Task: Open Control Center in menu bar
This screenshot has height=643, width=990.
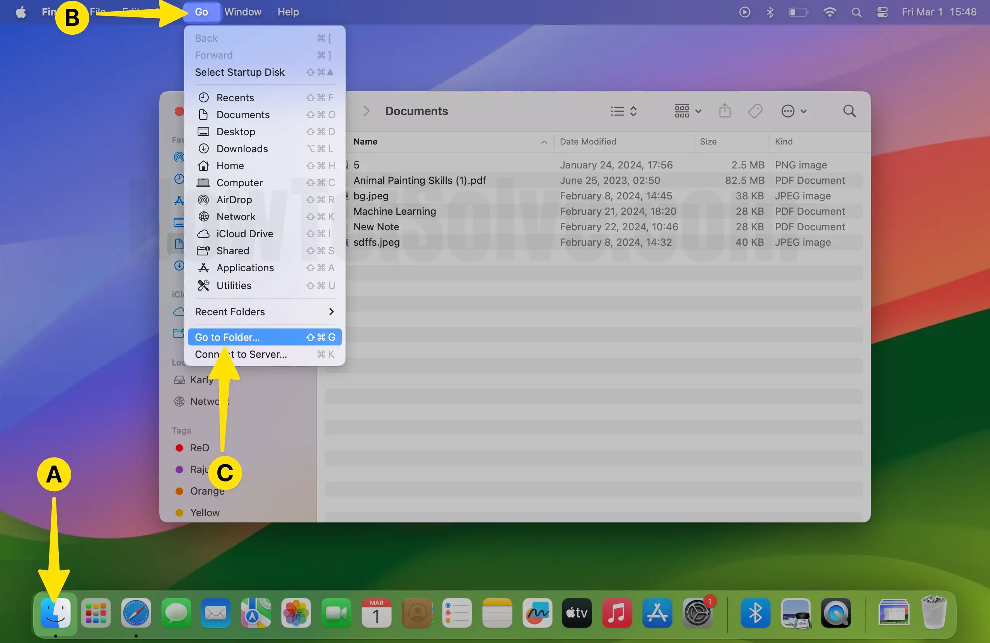Action: [882, 12]
